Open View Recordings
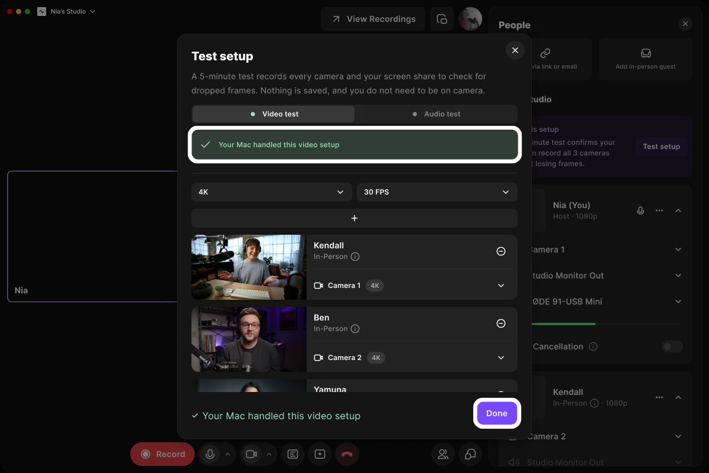The image size is (709, 473). (x=373, y=19)
